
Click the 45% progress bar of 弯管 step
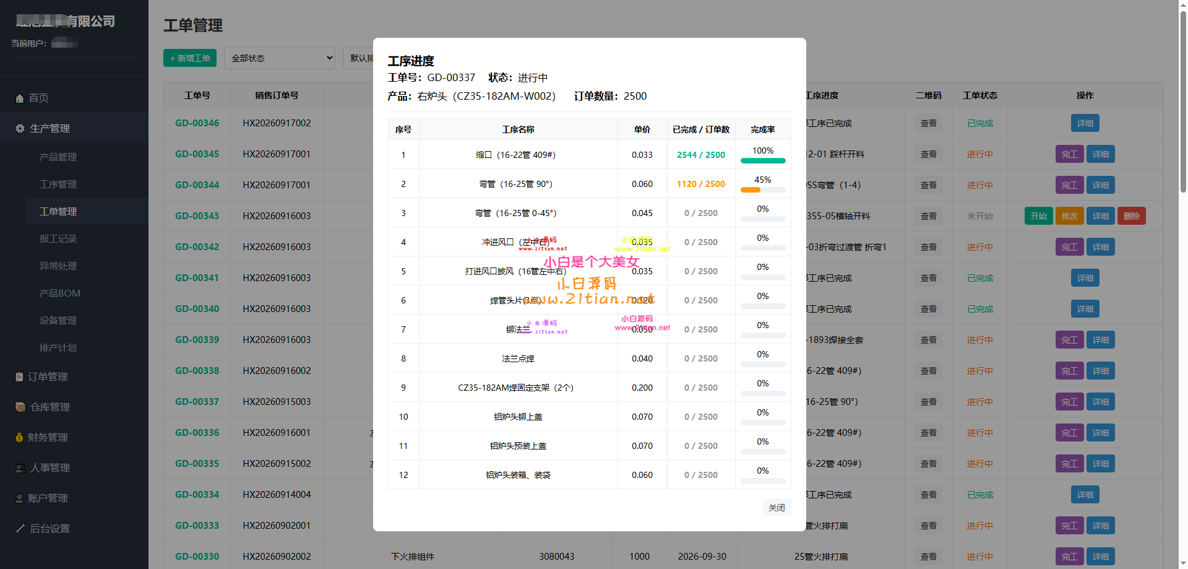tap(763, 190)
